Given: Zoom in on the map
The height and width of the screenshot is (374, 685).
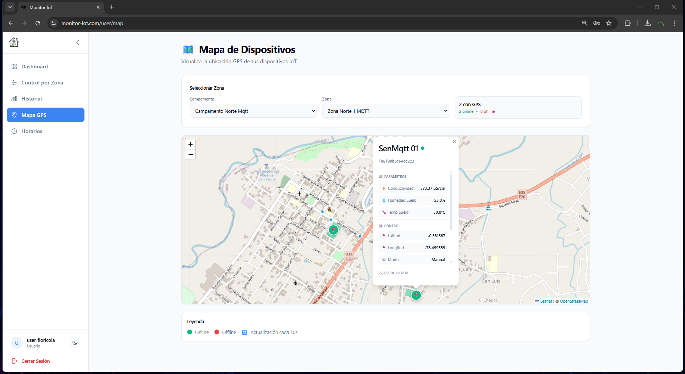Looking at the screenshot, I should pyautogui.click(x=191, y=145).
